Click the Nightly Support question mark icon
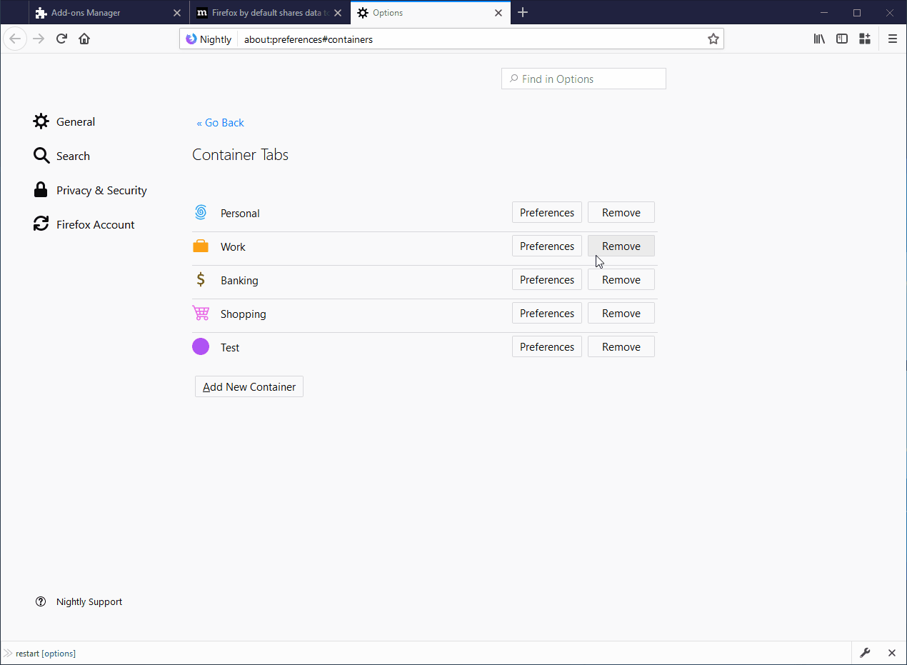907x665 pixels. [x=41, y=601]
